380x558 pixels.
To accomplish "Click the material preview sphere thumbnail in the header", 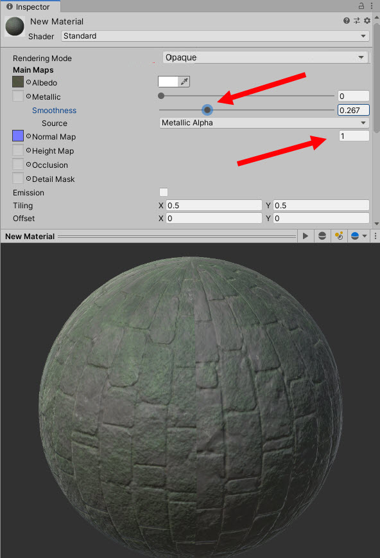I will [x=15, y=26].
